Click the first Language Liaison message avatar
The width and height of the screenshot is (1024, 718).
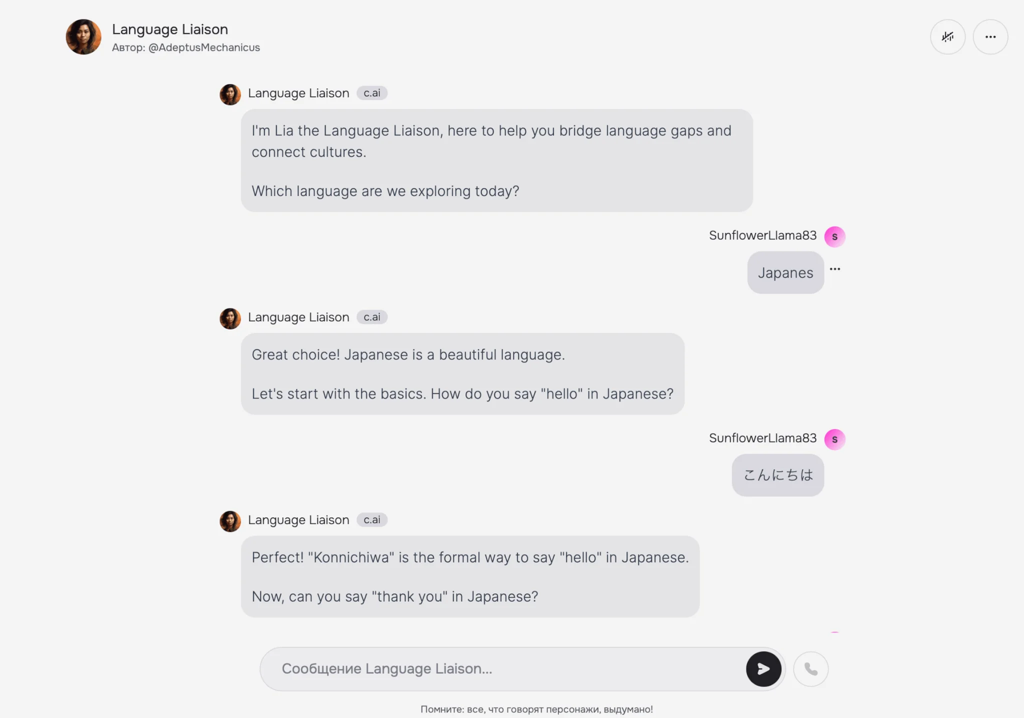230,94
